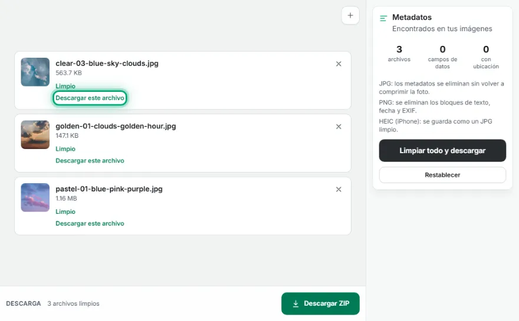
Task: Download pastel-01-blue-pink-purple.jpg via Descargar este archivo
Action: point(90,223)
